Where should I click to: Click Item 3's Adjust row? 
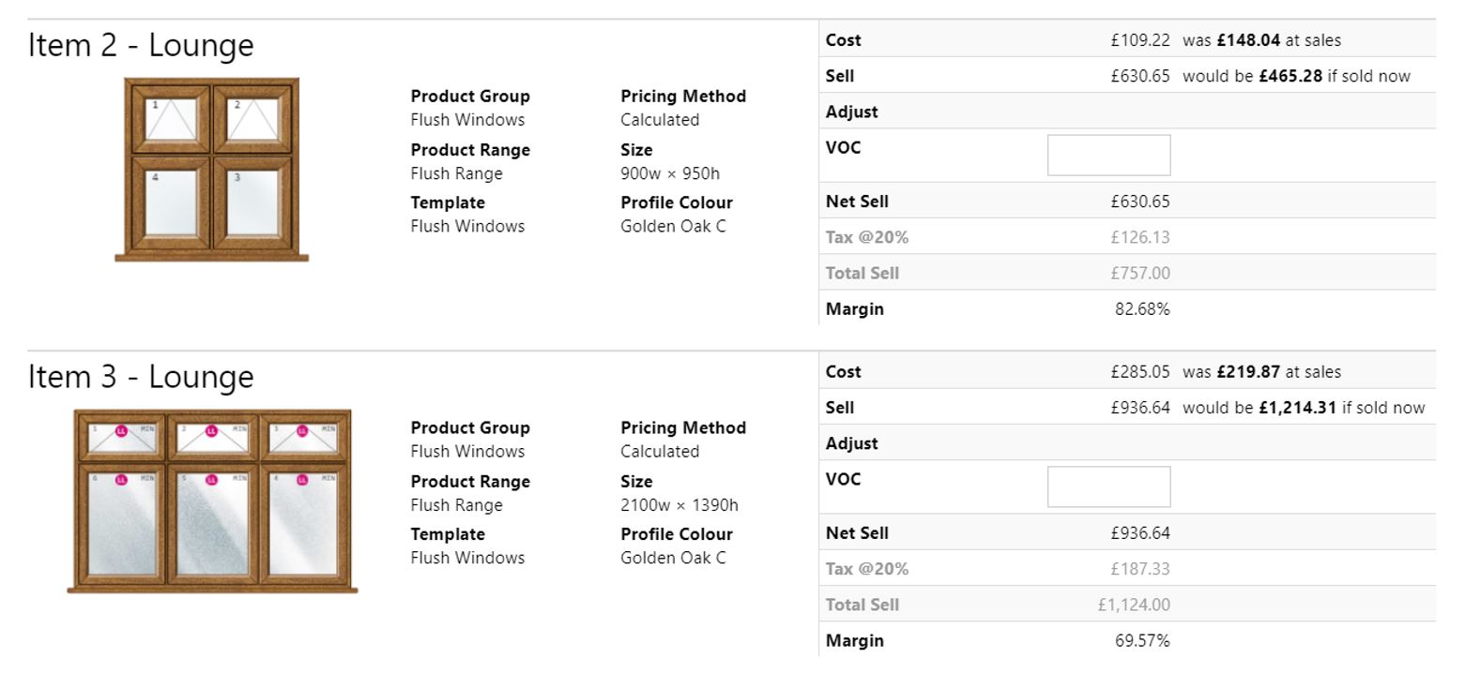1126,443
